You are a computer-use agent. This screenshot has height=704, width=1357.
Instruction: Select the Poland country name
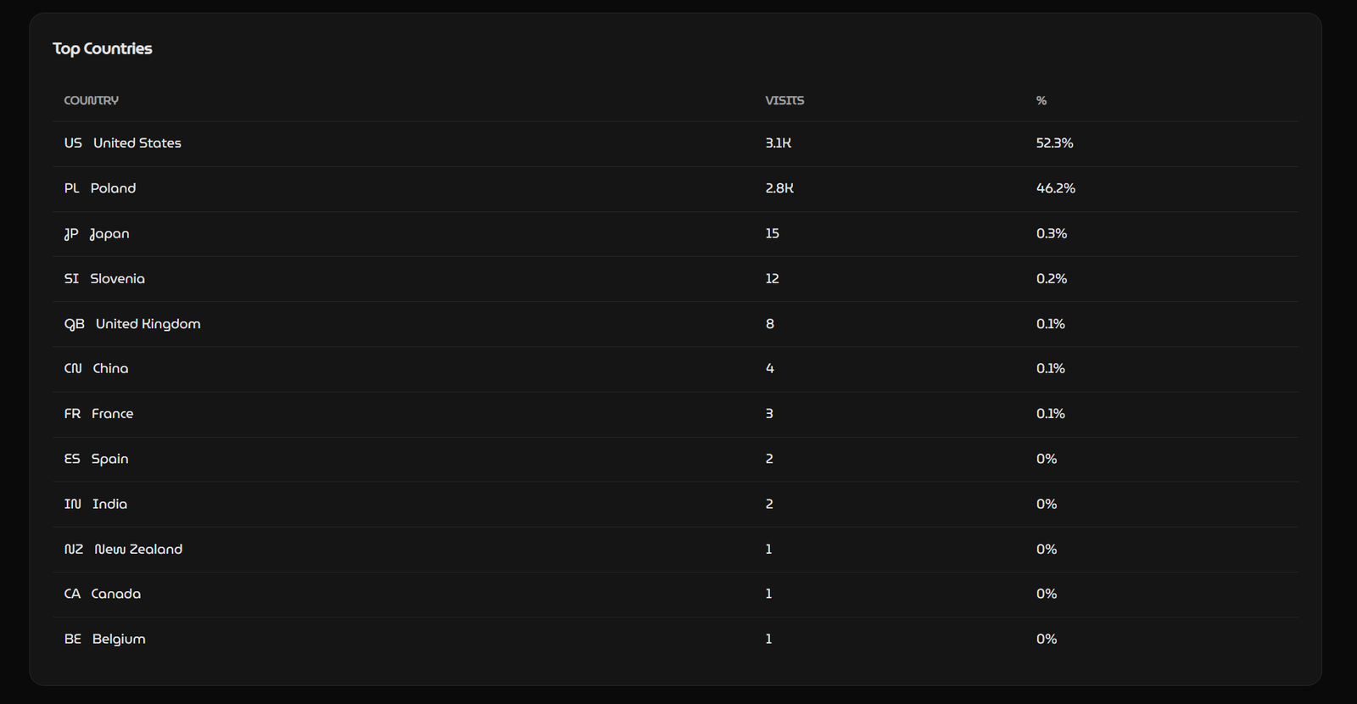113,187
